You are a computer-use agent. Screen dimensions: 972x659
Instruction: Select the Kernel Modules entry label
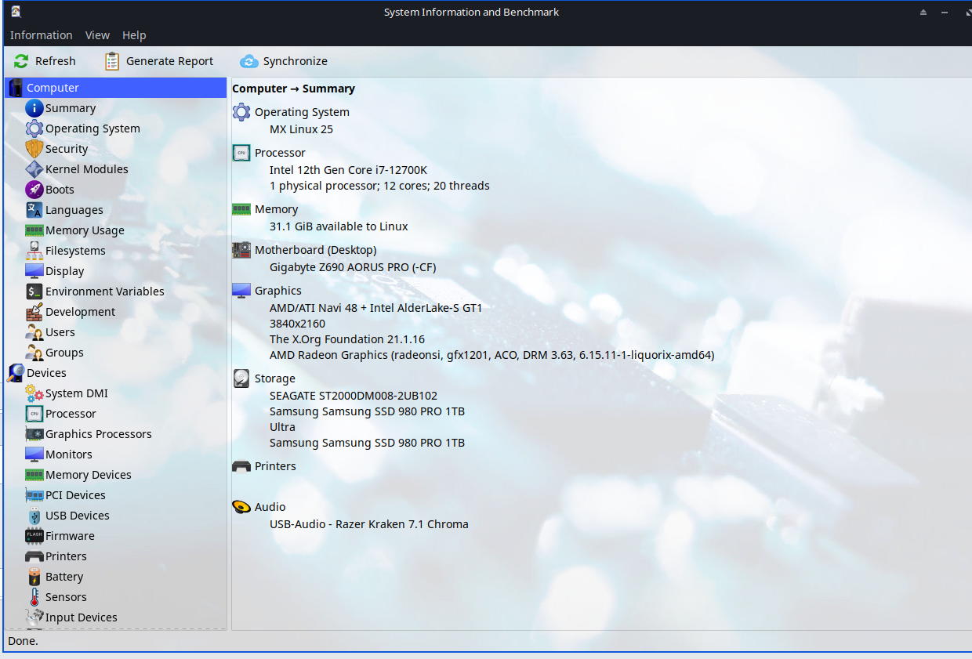point(87,169)
